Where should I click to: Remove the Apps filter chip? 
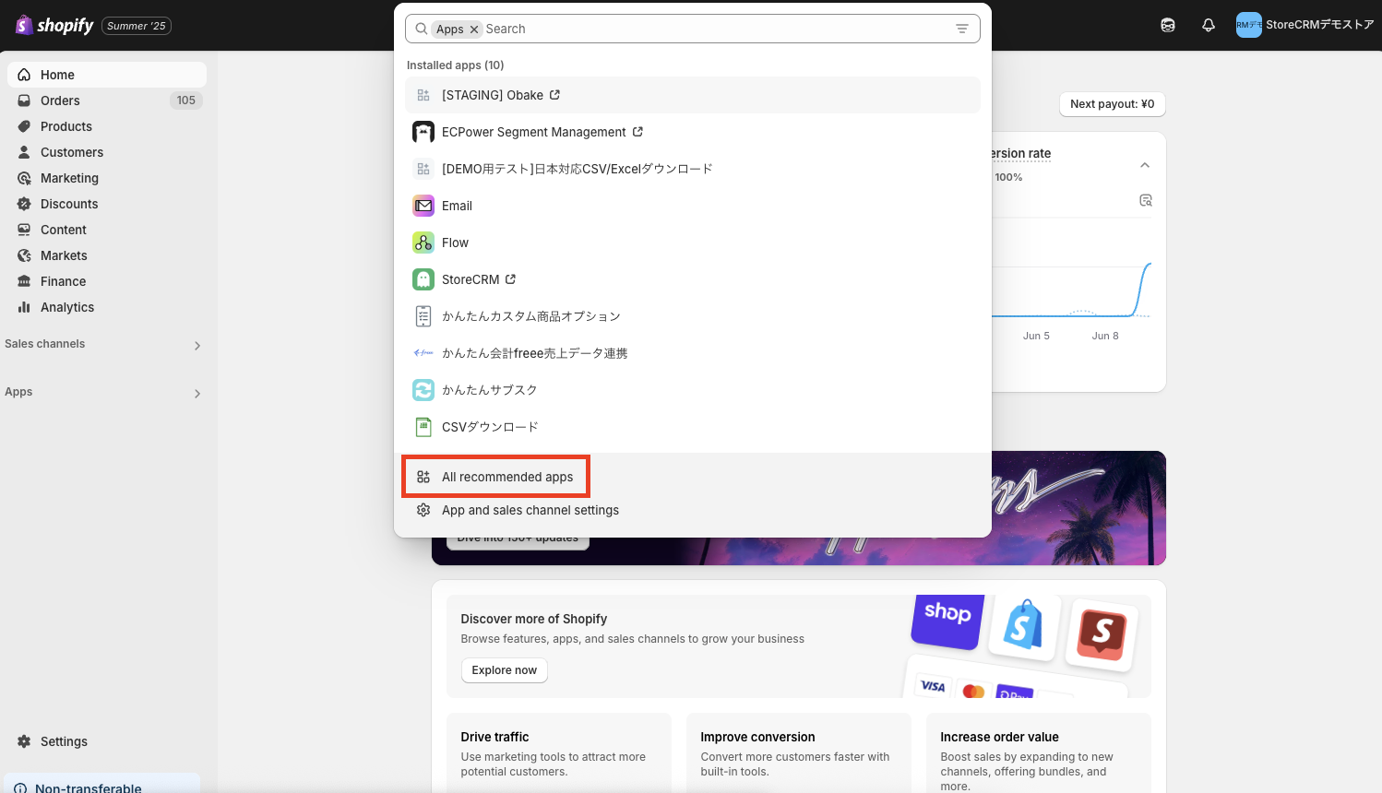474,30
